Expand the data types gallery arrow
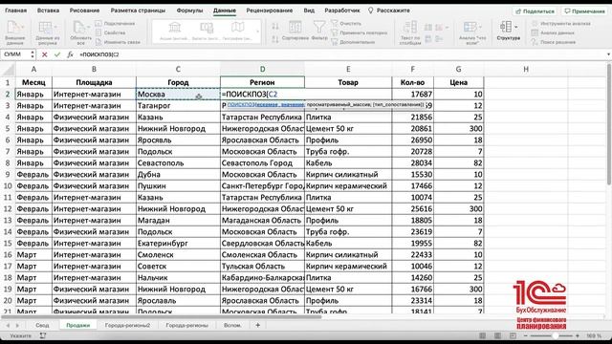This screenshot has width=612, height=344. pyautogui.click(x=257, y=32)
